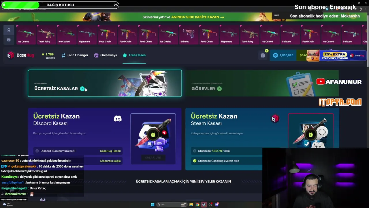Click the live drops icon below the ribbon icon

click(9, 40)
